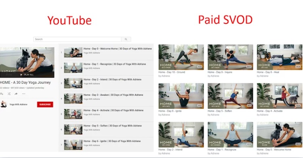Open SVOD thumbnail Home - Day 8 - Heal
Image resolution: width=303 pixels, height=158 pixels.
[280, 57]
